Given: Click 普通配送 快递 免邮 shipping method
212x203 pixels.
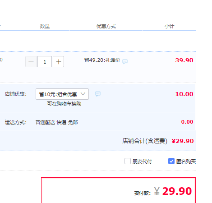Looking at the screenshot, I should point(56,122).
